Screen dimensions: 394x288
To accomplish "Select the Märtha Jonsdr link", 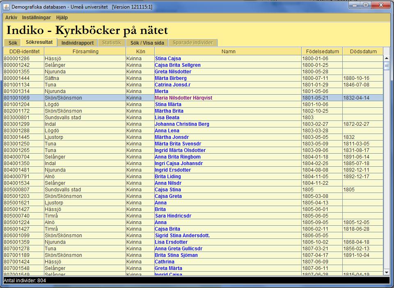I will click(x=172, y=137).
